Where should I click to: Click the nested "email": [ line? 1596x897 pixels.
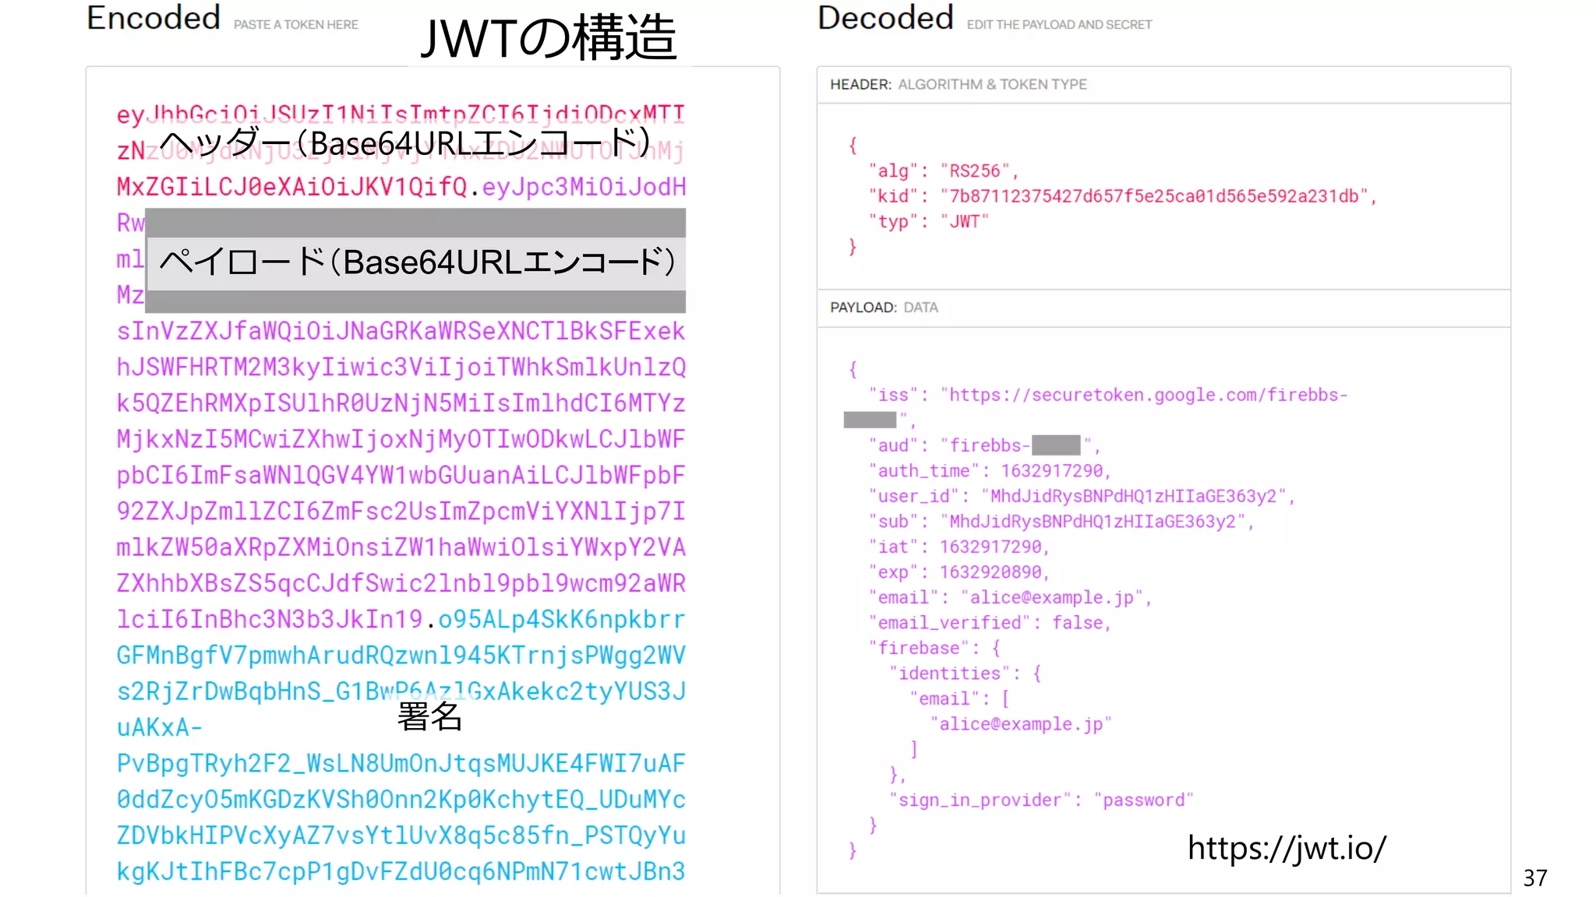point(960,698)
